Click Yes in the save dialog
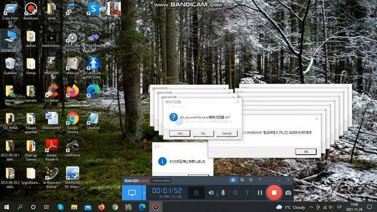 (180, 134)
